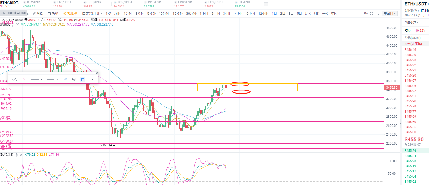Switch to the 分时 timeframe

[x=117, y=13]
